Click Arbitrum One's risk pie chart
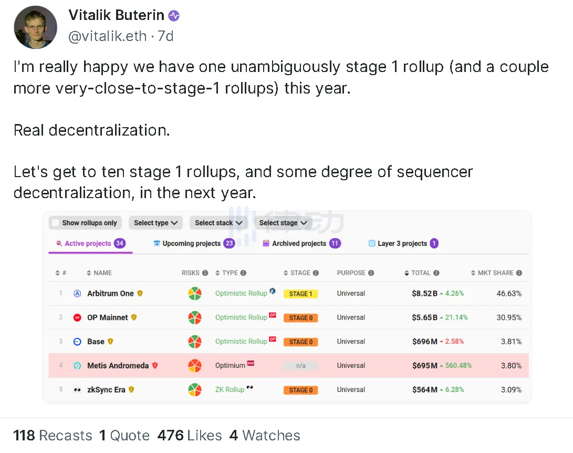This screenshot has width=573, height=453. pyautogui.click(x=195, y=294)
